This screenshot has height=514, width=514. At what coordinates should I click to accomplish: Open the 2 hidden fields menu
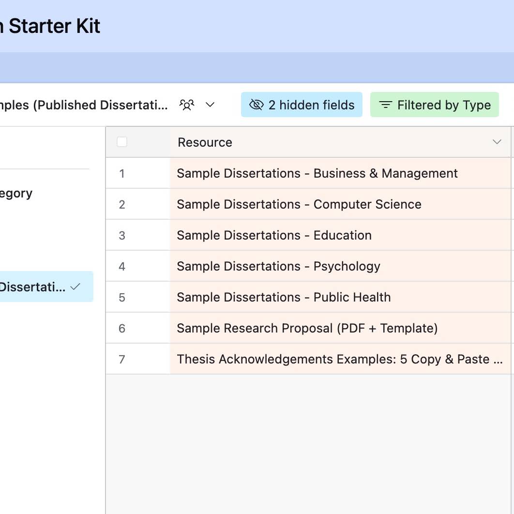(302, 105)
